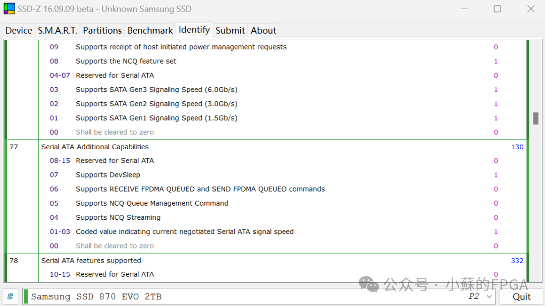Minimize the SSD-Z window

(465, 9)
